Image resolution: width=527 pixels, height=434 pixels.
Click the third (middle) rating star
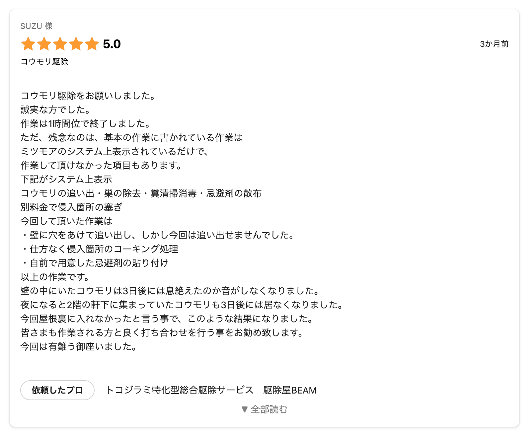60,44
